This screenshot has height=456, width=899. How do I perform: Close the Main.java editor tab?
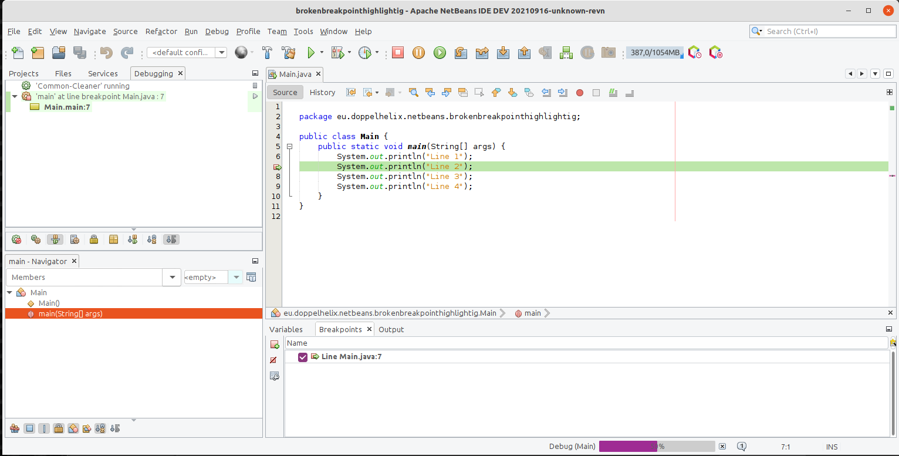pyautogui.click(x=318, y=74)
